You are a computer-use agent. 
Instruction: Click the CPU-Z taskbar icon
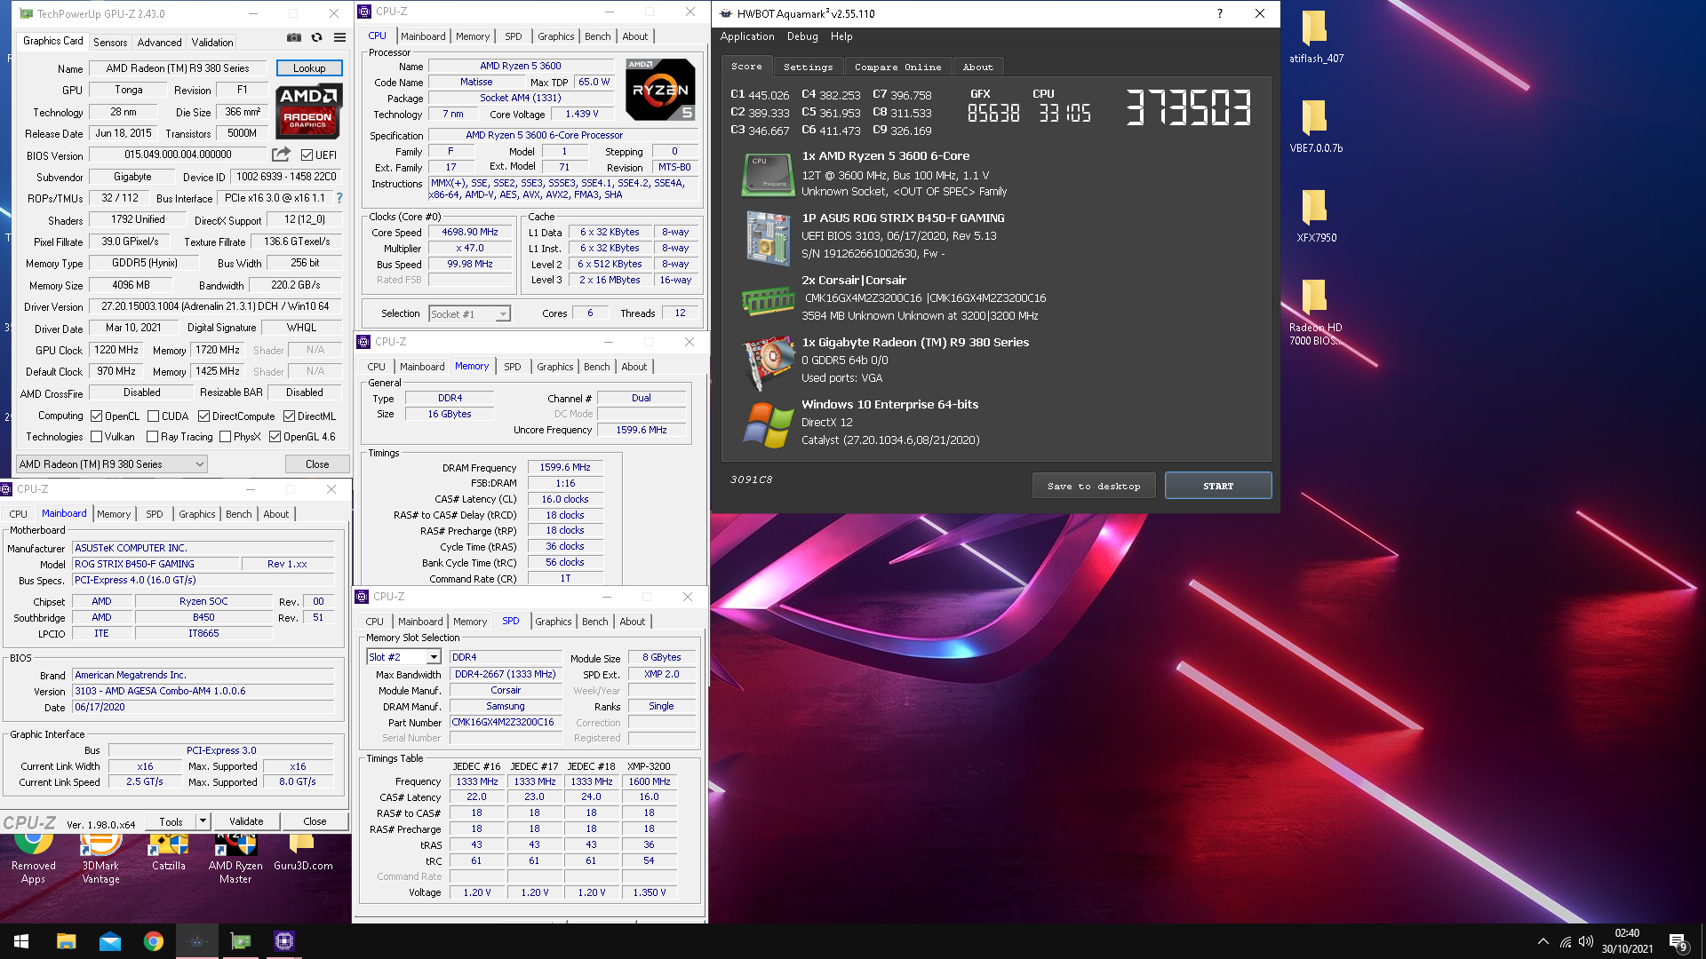(x=284, y=941)
